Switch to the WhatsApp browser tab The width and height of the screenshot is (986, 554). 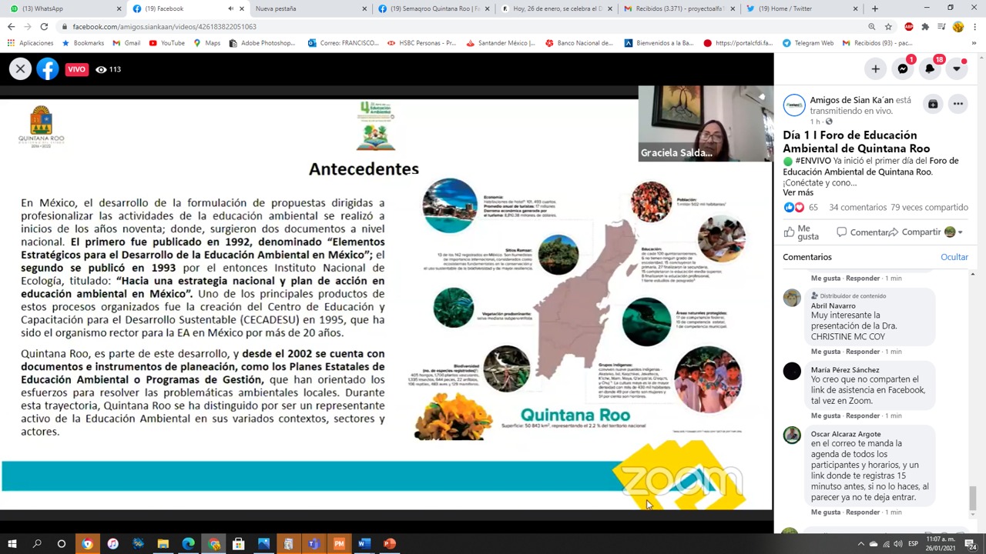point(62,8)
